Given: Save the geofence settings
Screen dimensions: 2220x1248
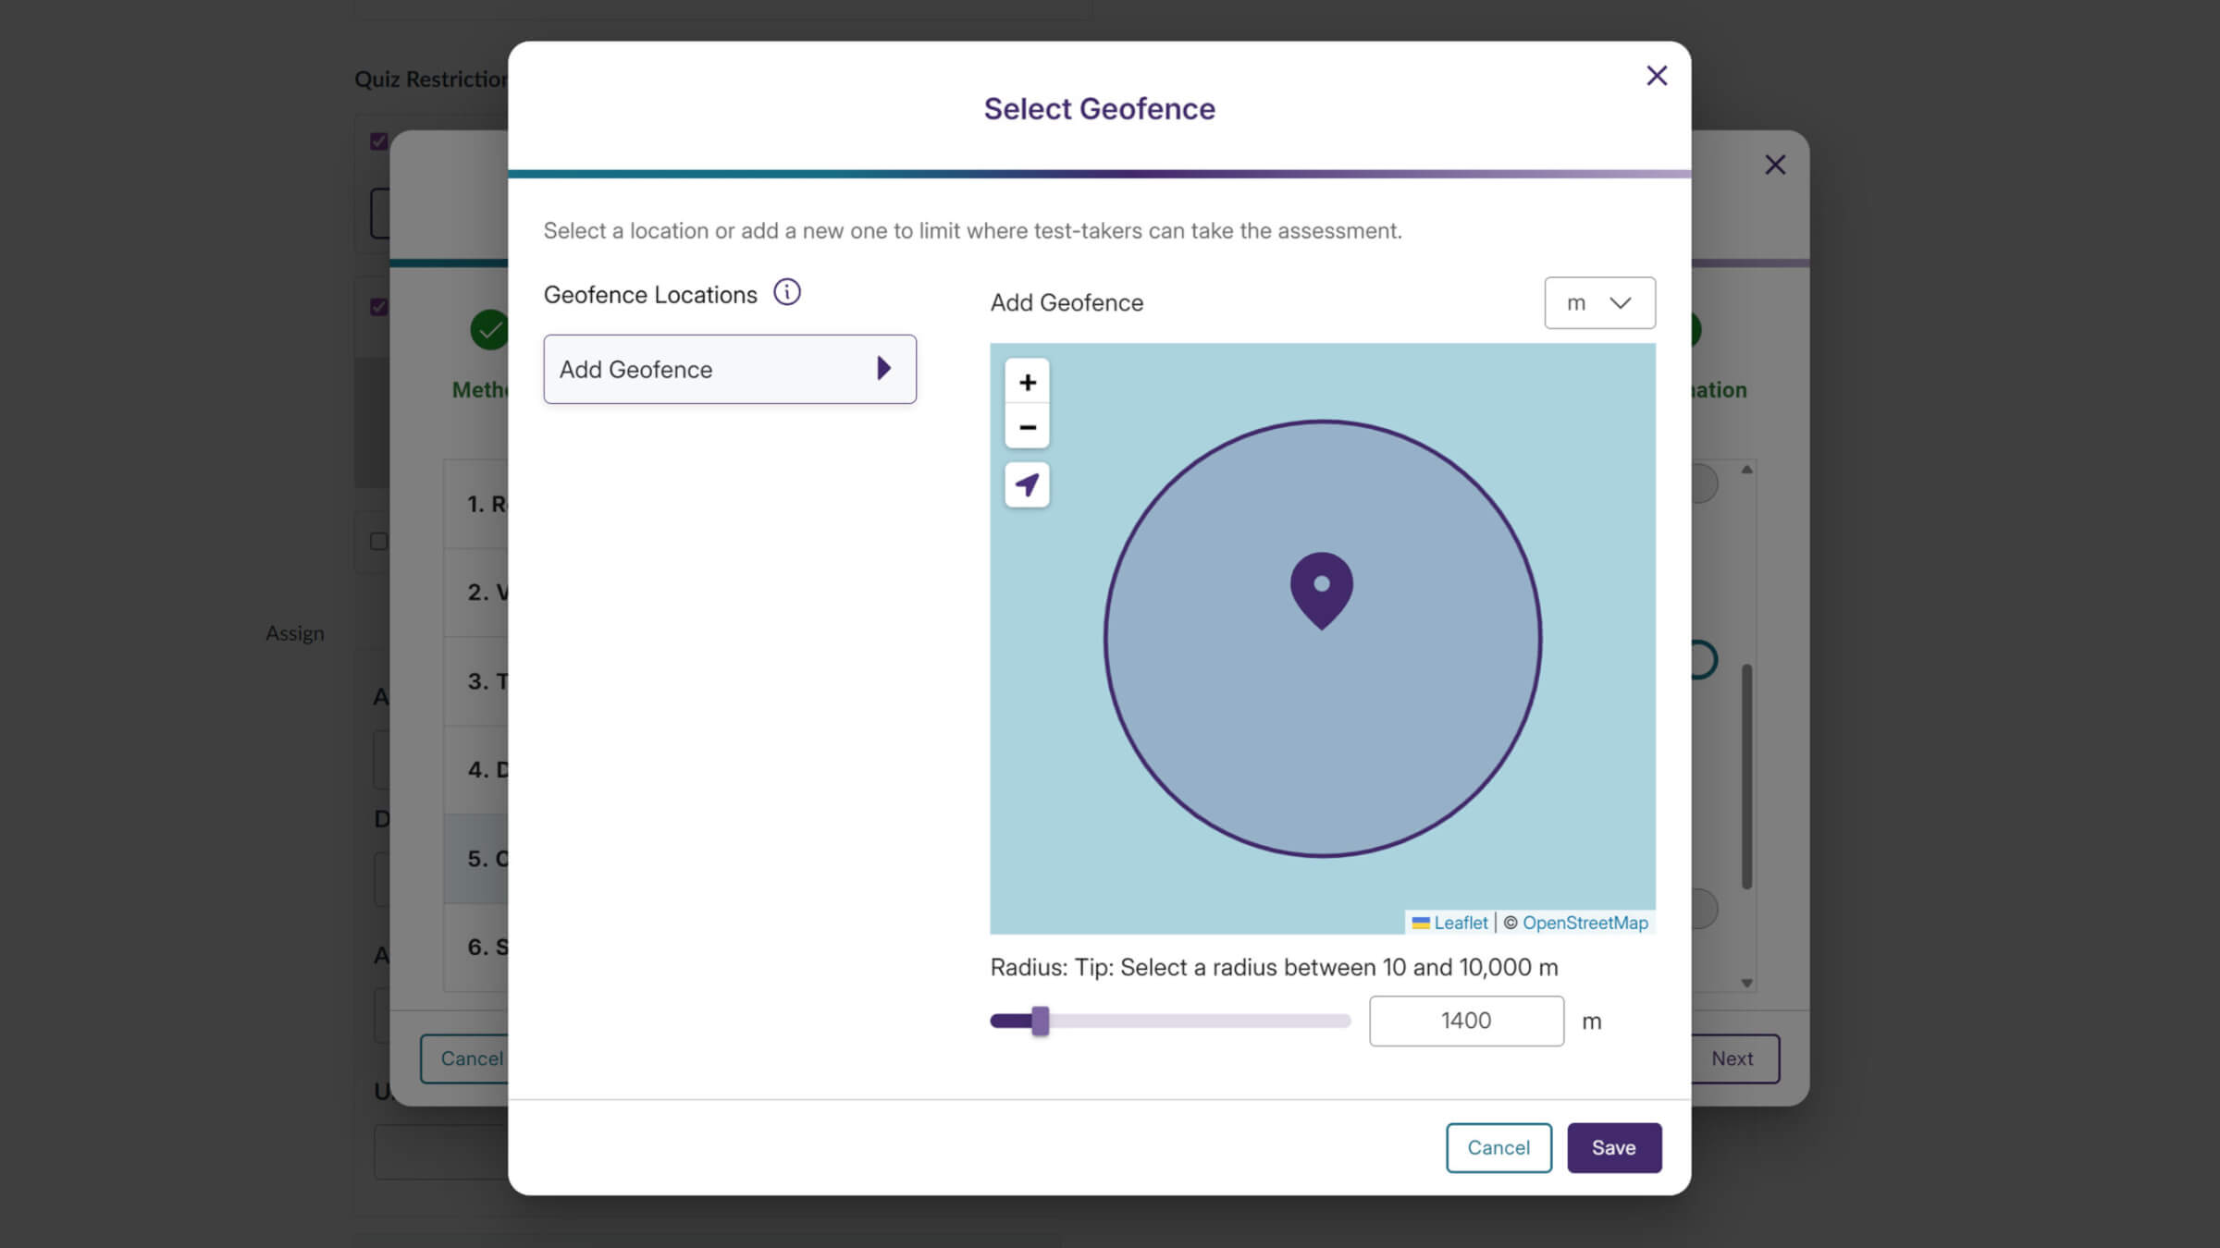Looking at the screenshot, I should 1613,1147.
